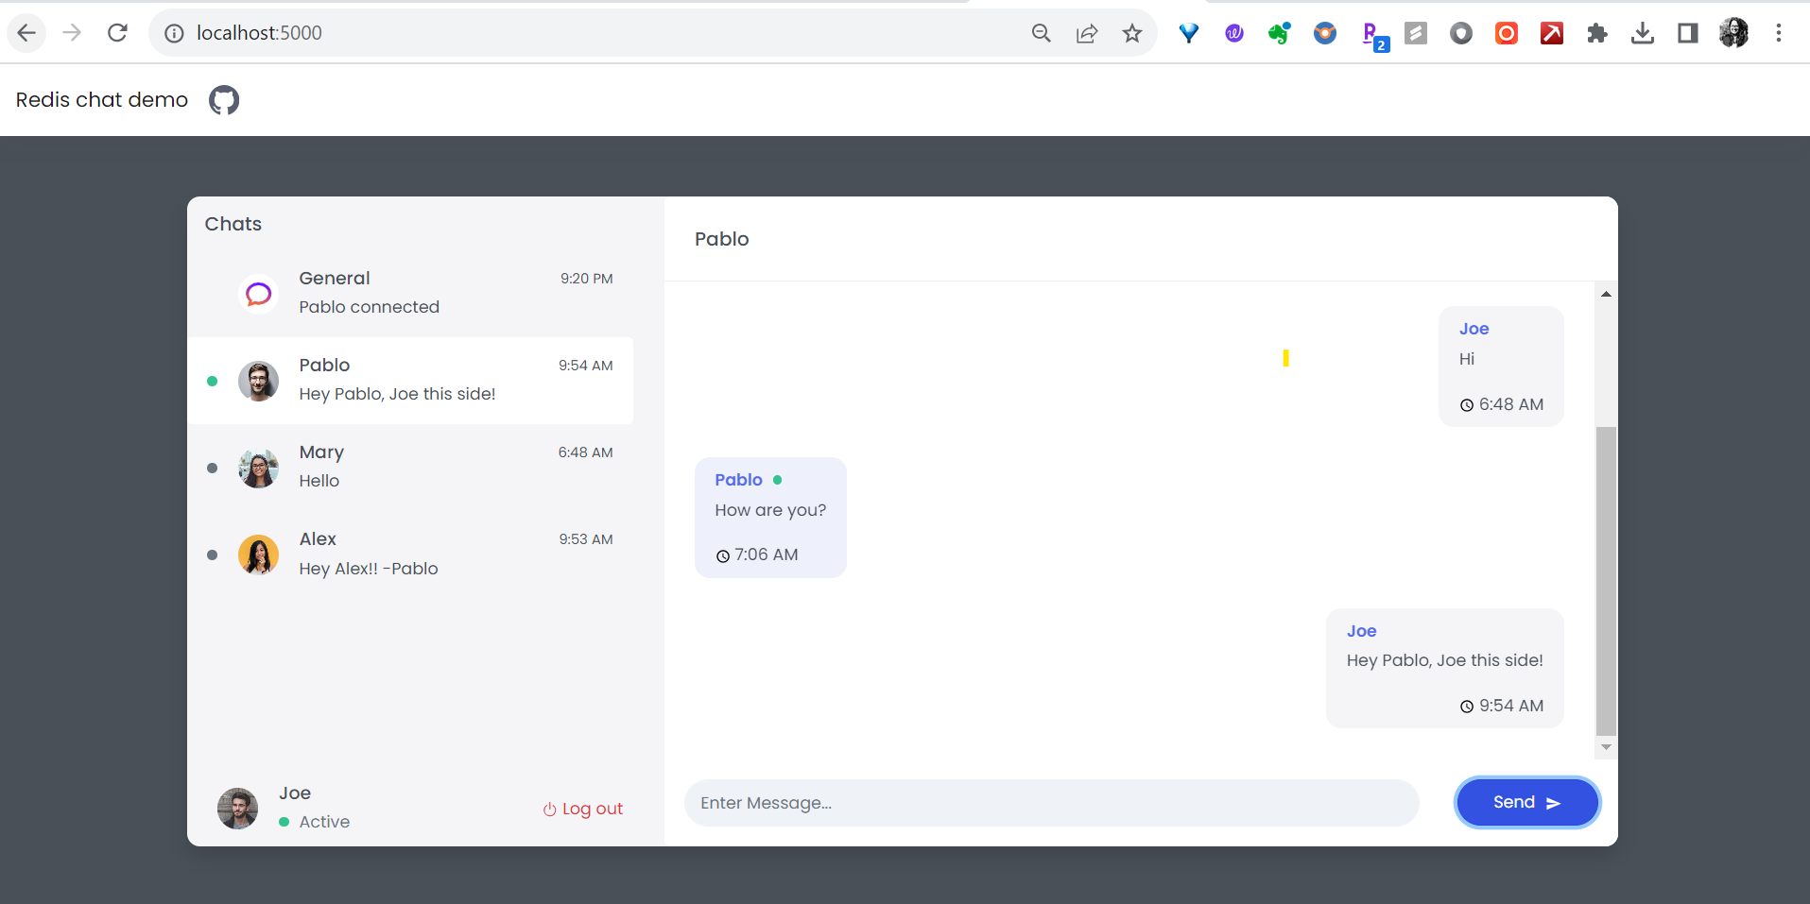Click Pablo's avatar in chat list
Viewport: 1810px width, 904px height.
click(258, 381)
